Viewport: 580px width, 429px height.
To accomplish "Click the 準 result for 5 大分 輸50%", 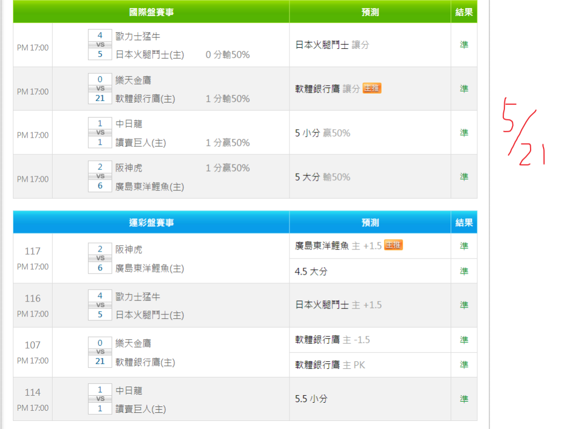I will [464, 177].
